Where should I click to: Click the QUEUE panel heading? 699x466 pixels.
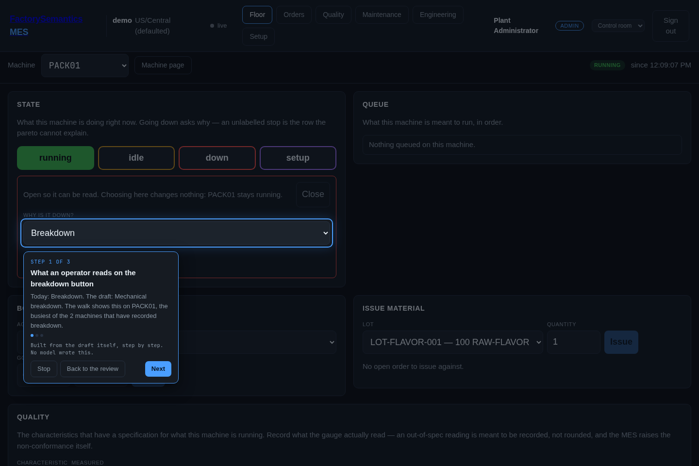click(376, 104)
